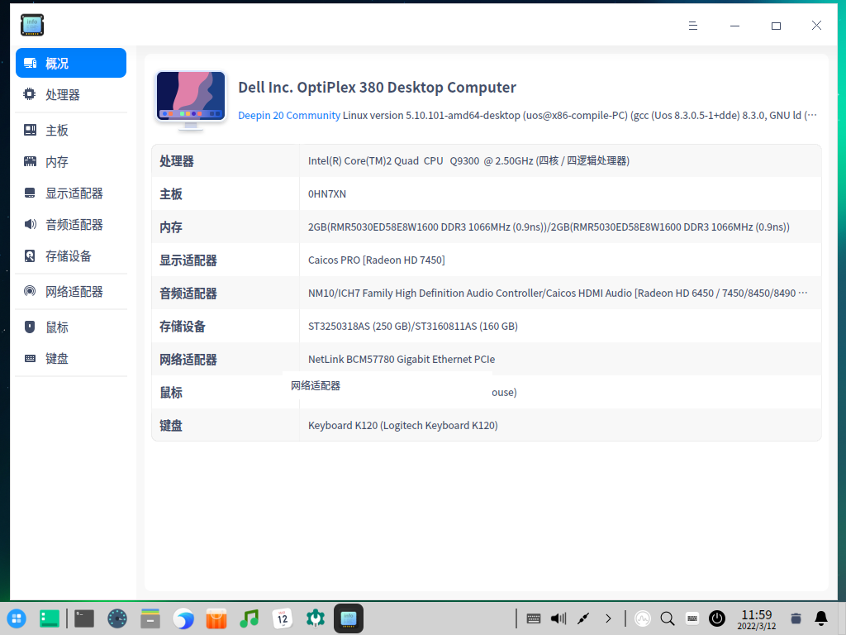Viewport: 846px width, 635px height.
Task: Open 音频适配器 audio adapter sidebar item
Action: click(71, 224)
